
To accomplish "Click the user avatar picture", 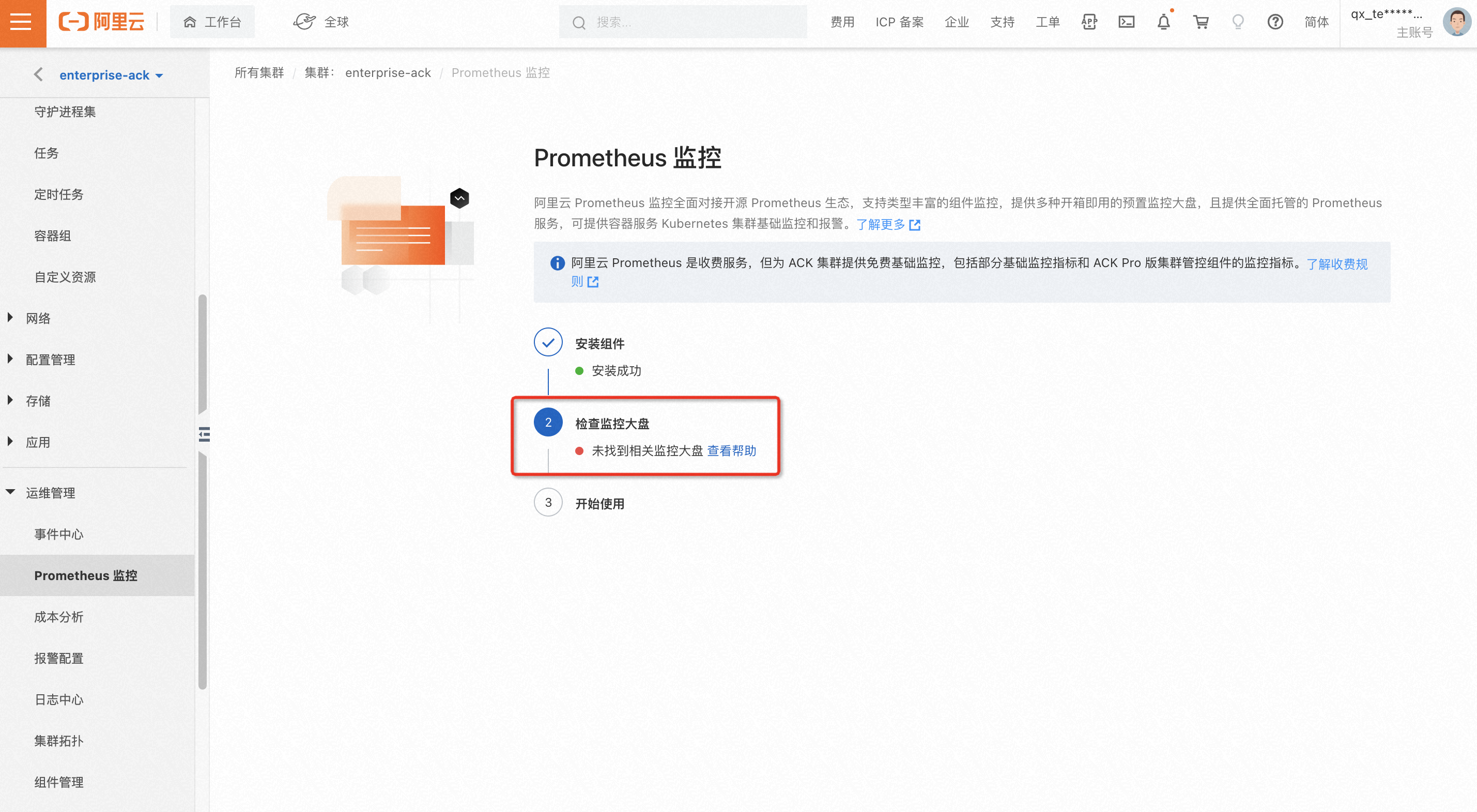I will 1456,22.
